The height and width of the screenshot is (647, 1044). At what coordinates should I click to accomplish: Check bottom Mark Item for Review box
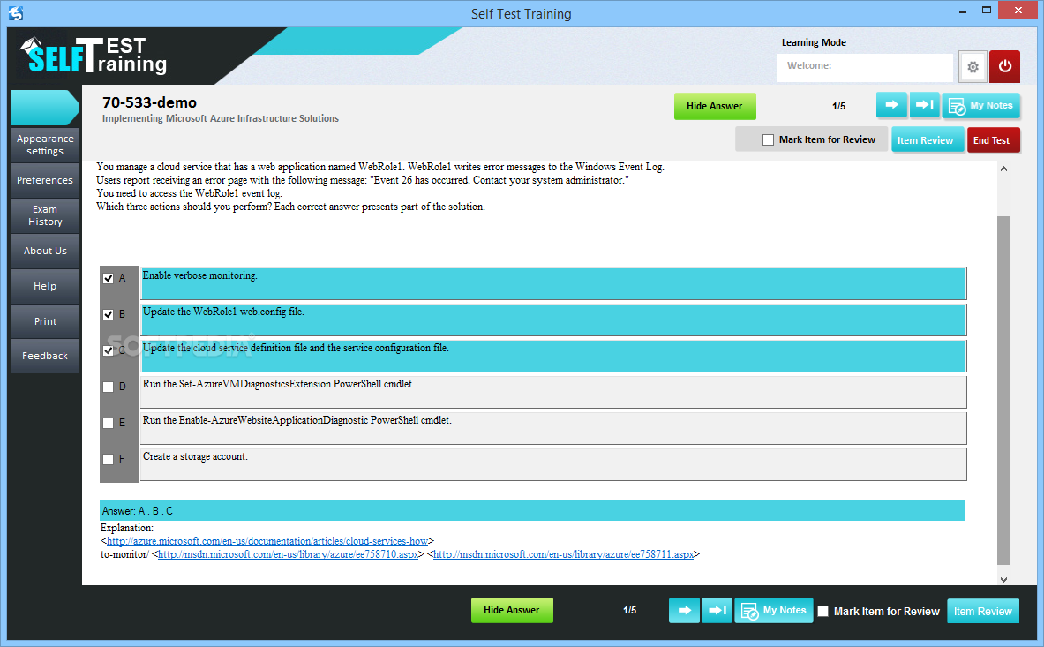coord(823,611)
